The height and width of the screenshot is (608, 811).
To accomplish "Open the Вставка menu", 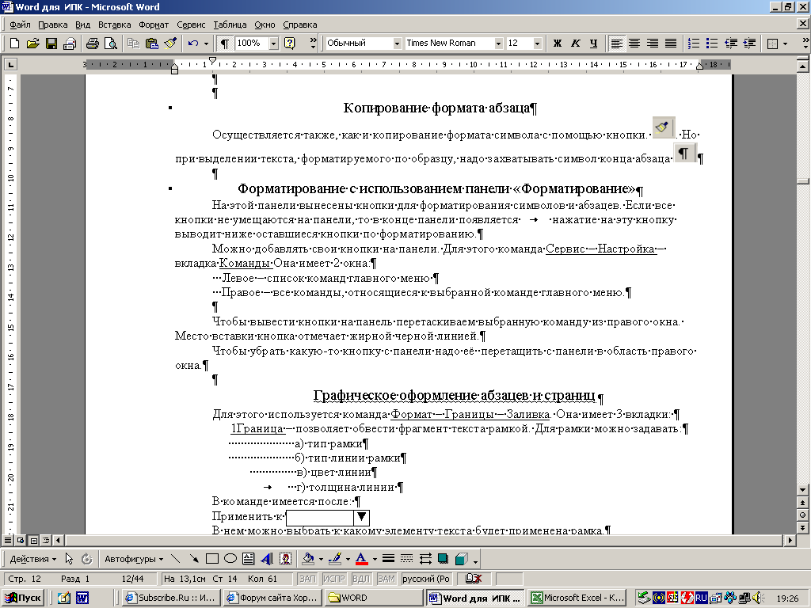I will [x=114, y=25].
